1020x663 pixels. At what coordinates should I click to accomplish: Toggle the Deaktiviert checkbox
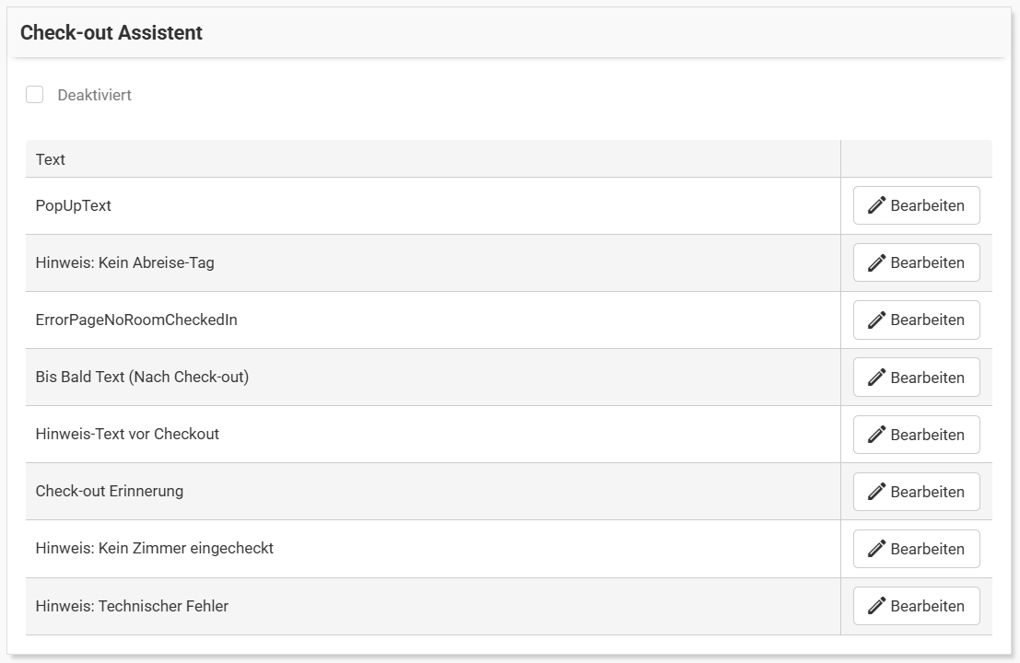pos(35,95)
